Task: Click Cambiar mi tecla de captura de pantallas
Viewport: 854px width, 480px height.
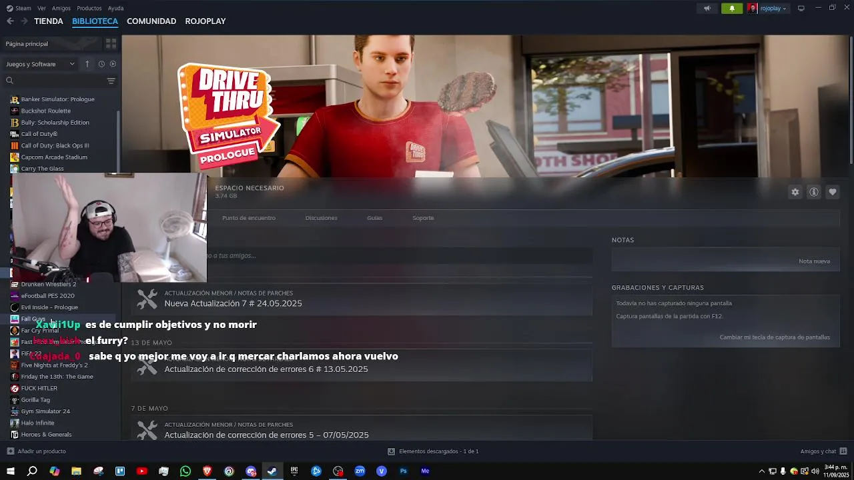Action: coord(775,337)
